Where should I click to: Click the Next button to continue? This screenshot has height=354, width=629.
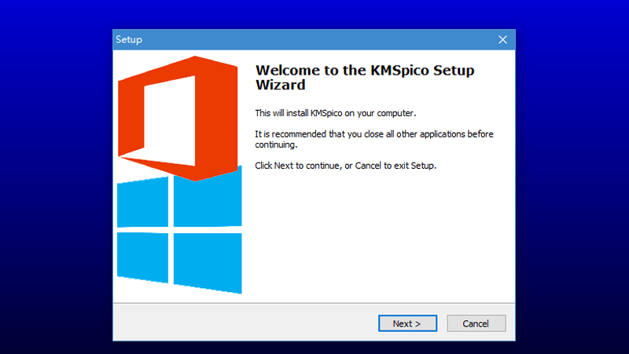pos(406,323)
